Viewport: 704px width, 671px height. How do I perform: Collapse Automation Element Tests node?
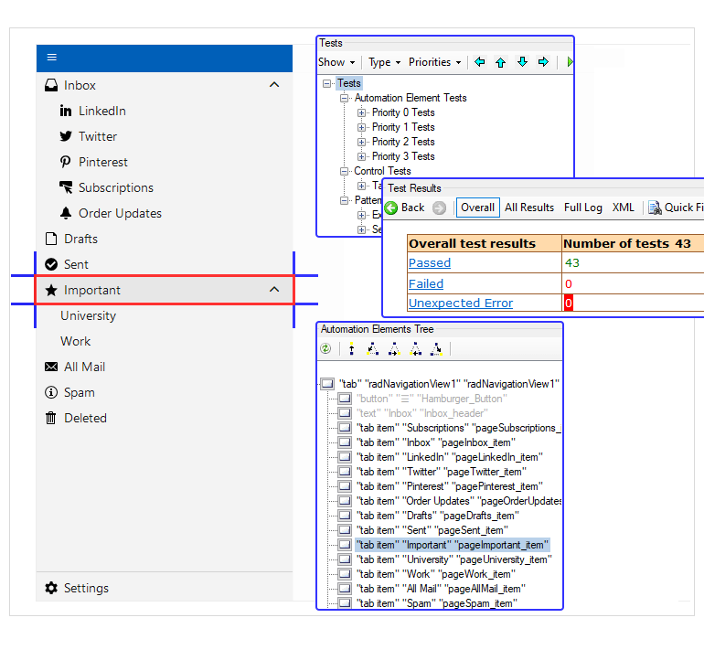tap(344, 98)
